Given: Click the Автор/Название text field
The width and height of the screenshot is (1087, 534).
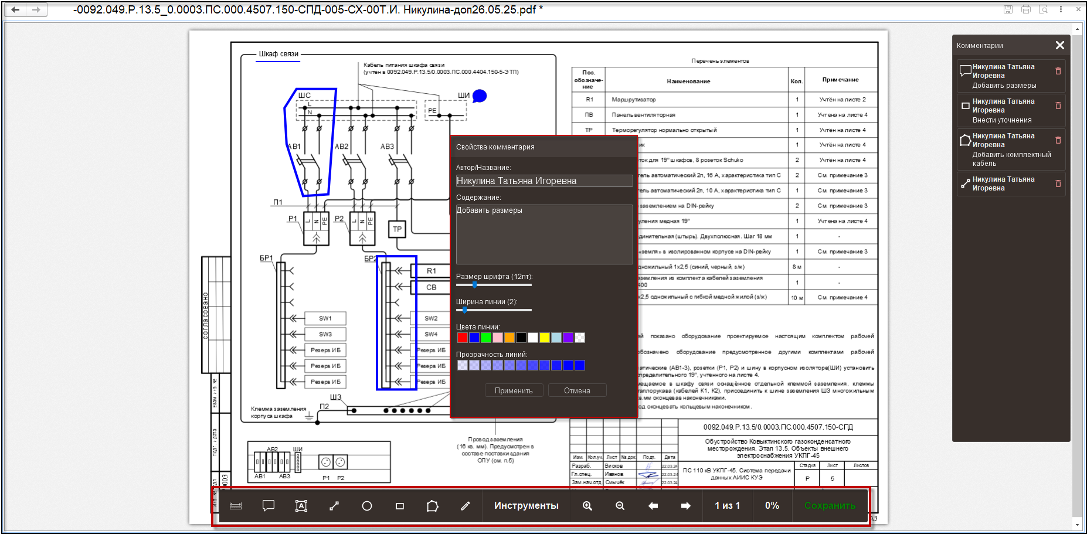Looking at the screenshot, I should [544, 181].
